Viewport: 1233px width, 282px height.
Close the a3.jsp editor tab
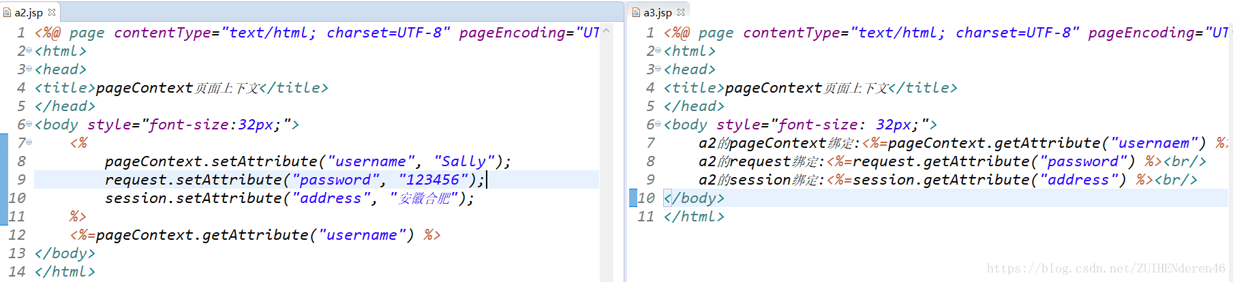681,12
